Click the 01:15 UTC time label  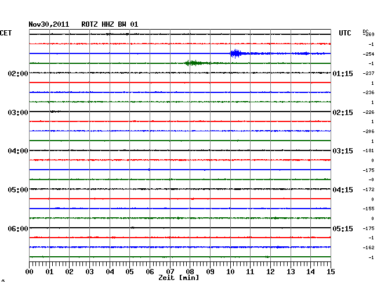click(343, 73)
